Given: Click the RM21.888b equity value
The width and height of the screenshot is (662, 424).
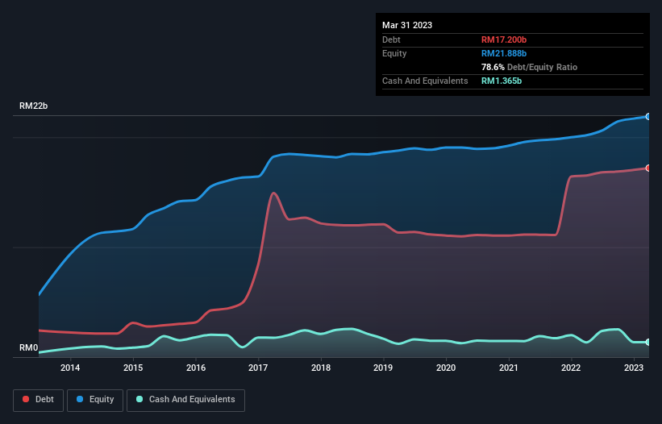Looking at the screenshot, I should point(504,53).
